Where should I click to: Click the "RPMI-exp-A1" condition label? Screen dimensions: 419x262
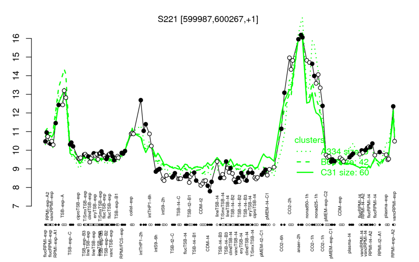click(55, 243)
